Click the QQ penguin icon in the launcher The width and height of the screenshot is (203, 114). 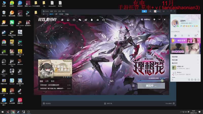(92, 20)
